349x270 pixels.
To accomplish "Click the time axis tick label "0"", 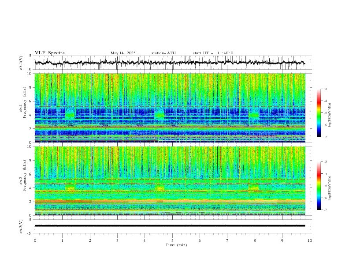I will (x=35, y=240).
